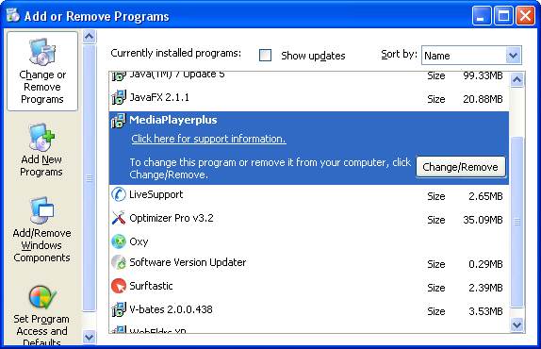This screenshot has height=349, width=541.
Task: Select the red Surftastic cursor icon
Action: [x=119, y=286]
